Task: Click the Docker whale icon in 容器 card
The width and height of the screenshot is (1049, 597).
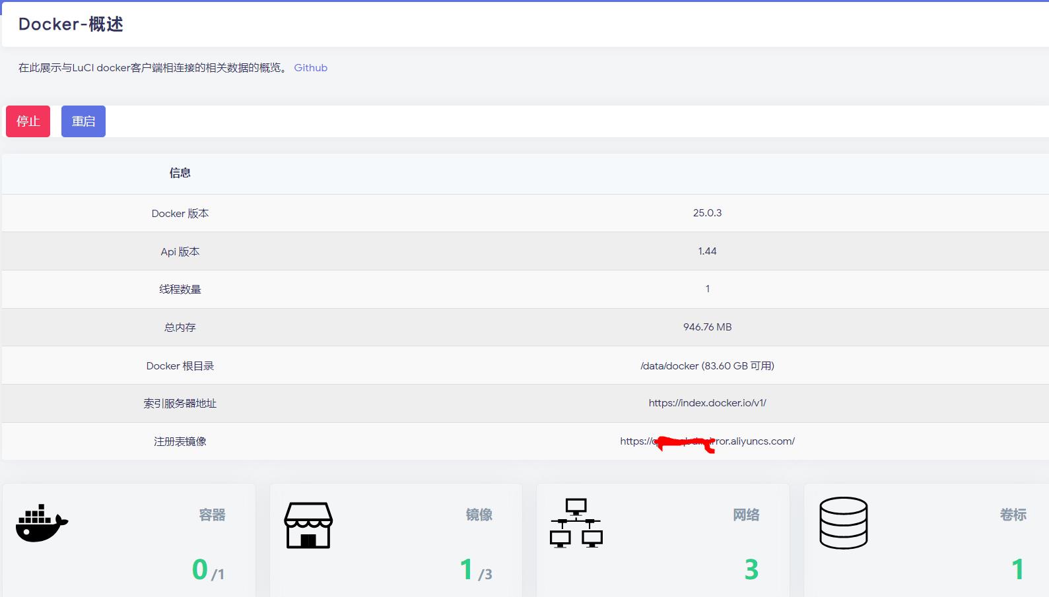Action: [42, 523]
